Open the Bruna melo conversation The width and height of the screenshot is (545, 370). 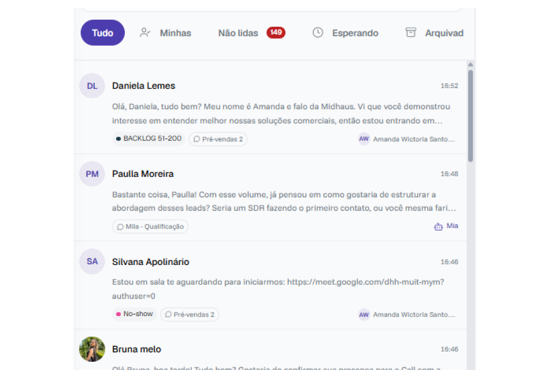(x=270, y=350)
